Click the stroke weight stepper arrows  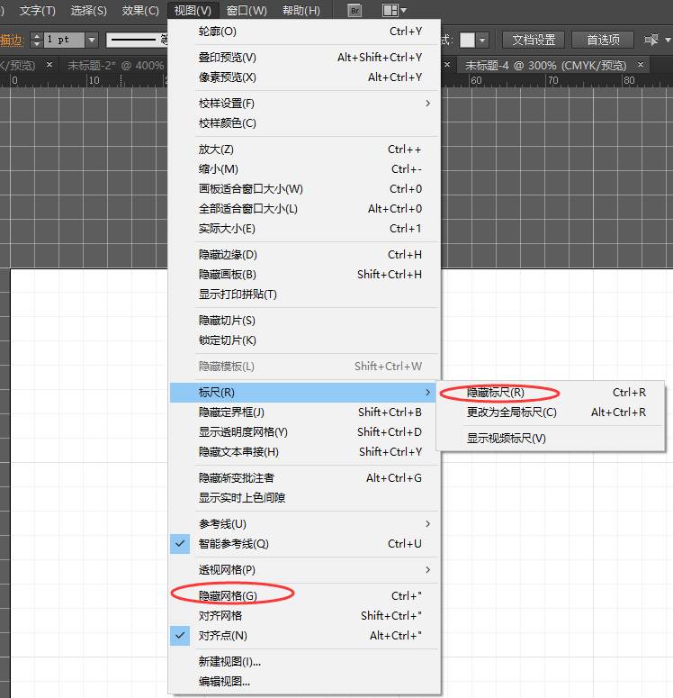coord(37,40)
